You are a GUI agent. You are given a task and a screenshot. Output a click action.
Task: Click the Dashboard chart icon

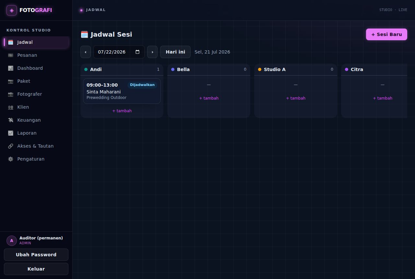point(11,68)
